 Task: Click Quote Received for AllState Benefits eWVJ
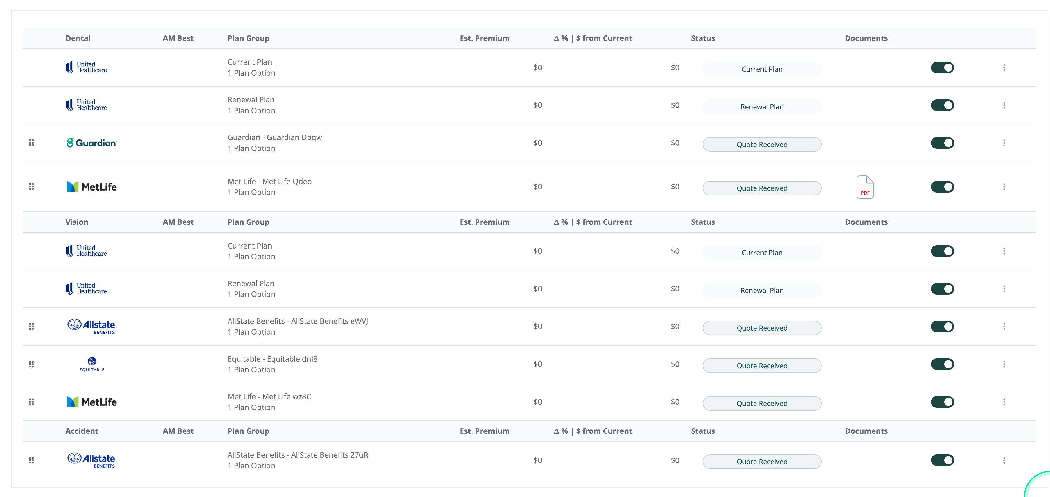pyautogui.click(x=761, y=328)
